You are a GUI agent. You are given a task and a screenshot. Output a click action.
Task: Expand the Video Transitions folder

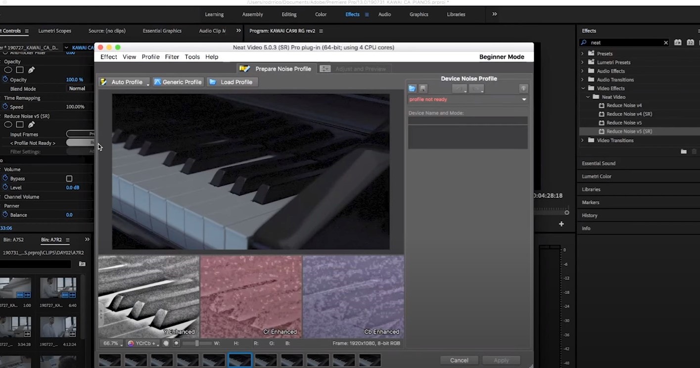tap(582, 140)
